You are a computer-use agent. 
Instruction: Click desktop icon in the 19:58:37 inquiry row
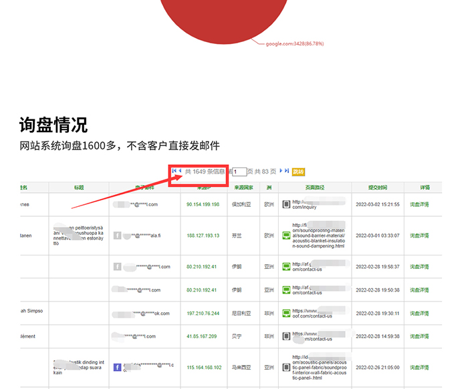tap(286, 267)
